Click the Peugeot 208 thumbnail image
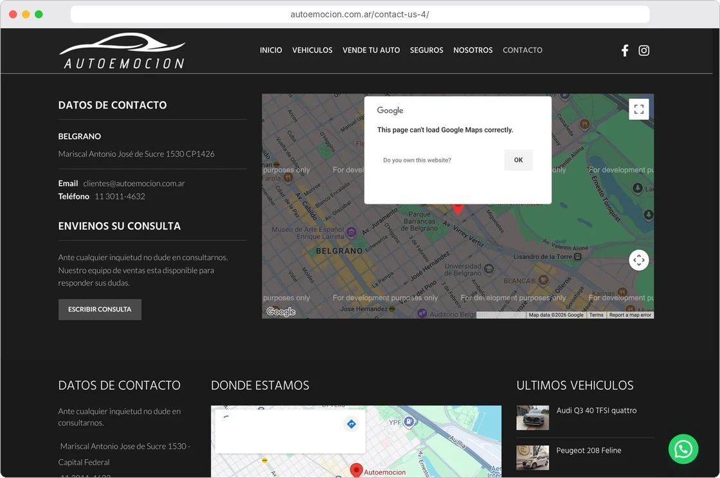The width and height of the screenshot is (720, 478). [533, 458]
